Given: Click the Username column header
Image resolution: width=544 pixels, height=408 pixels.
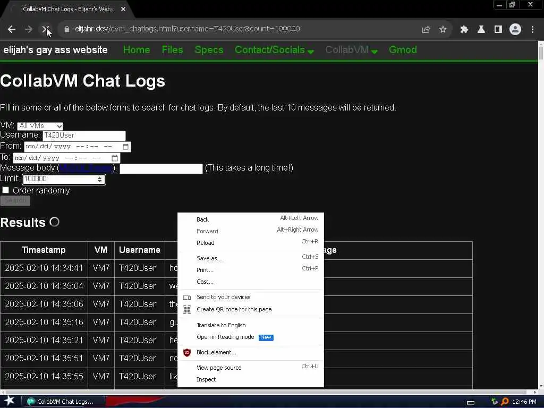Looking at the screenshot, I should 140,250.
